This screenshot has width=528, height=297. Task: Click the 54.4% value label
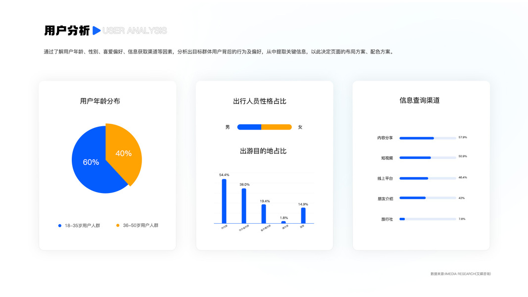[224, 175]
